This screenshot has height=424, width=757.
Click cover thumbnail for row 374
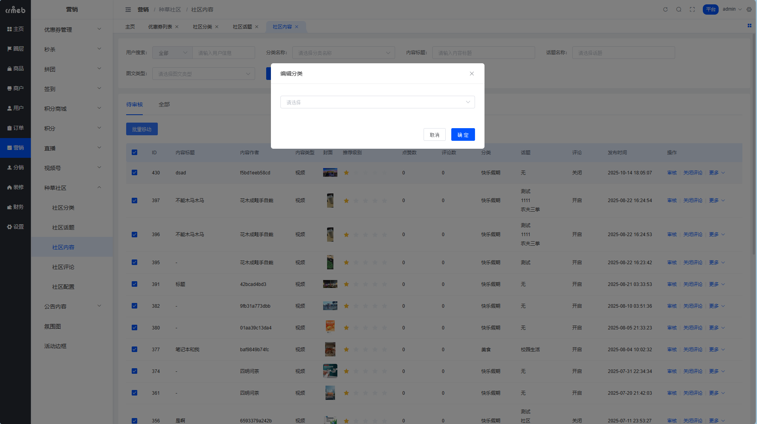point(330,371)
